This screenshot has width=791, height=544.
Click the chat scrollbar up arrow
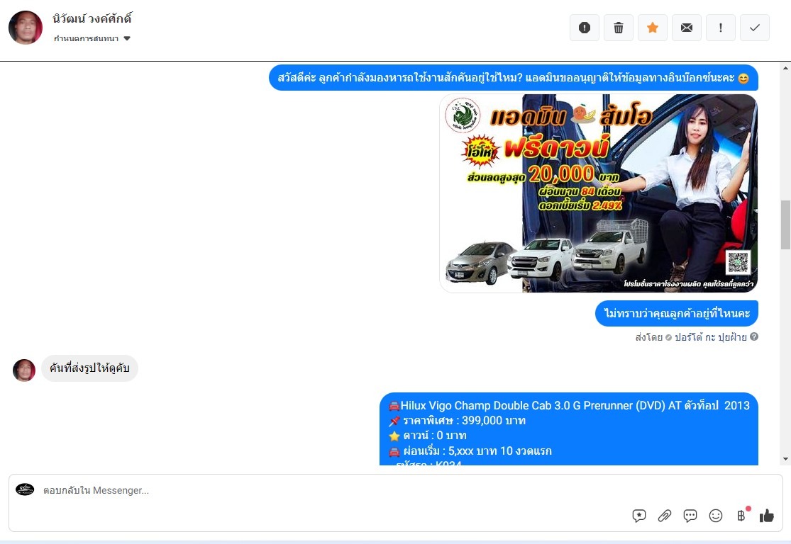click(x=785, y=67)
